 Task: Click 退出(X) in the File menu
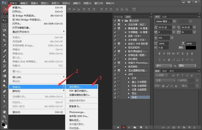(37, 112)
